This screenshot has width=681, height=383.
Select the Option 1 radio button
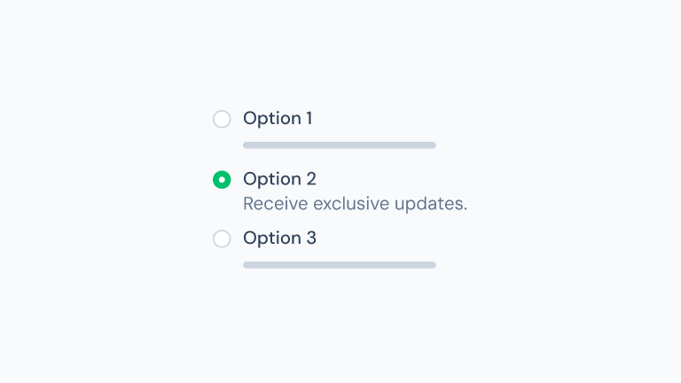222,119
